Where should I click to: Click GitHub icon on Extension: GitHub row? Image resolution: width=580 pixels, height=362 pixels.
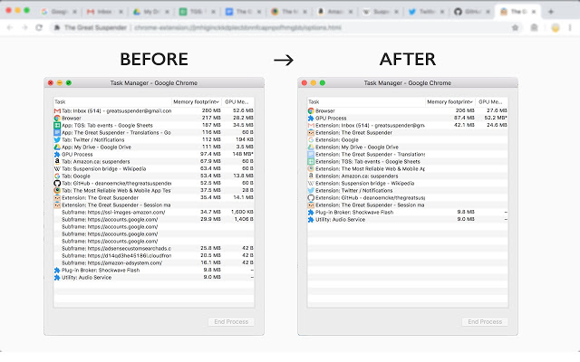(311, 197)
